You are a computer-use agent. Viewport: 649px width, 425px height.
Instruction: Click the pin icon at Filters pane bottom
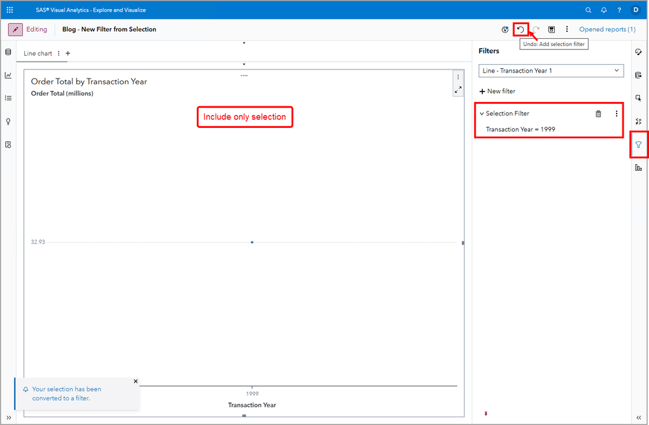click(x=486, y=413)
